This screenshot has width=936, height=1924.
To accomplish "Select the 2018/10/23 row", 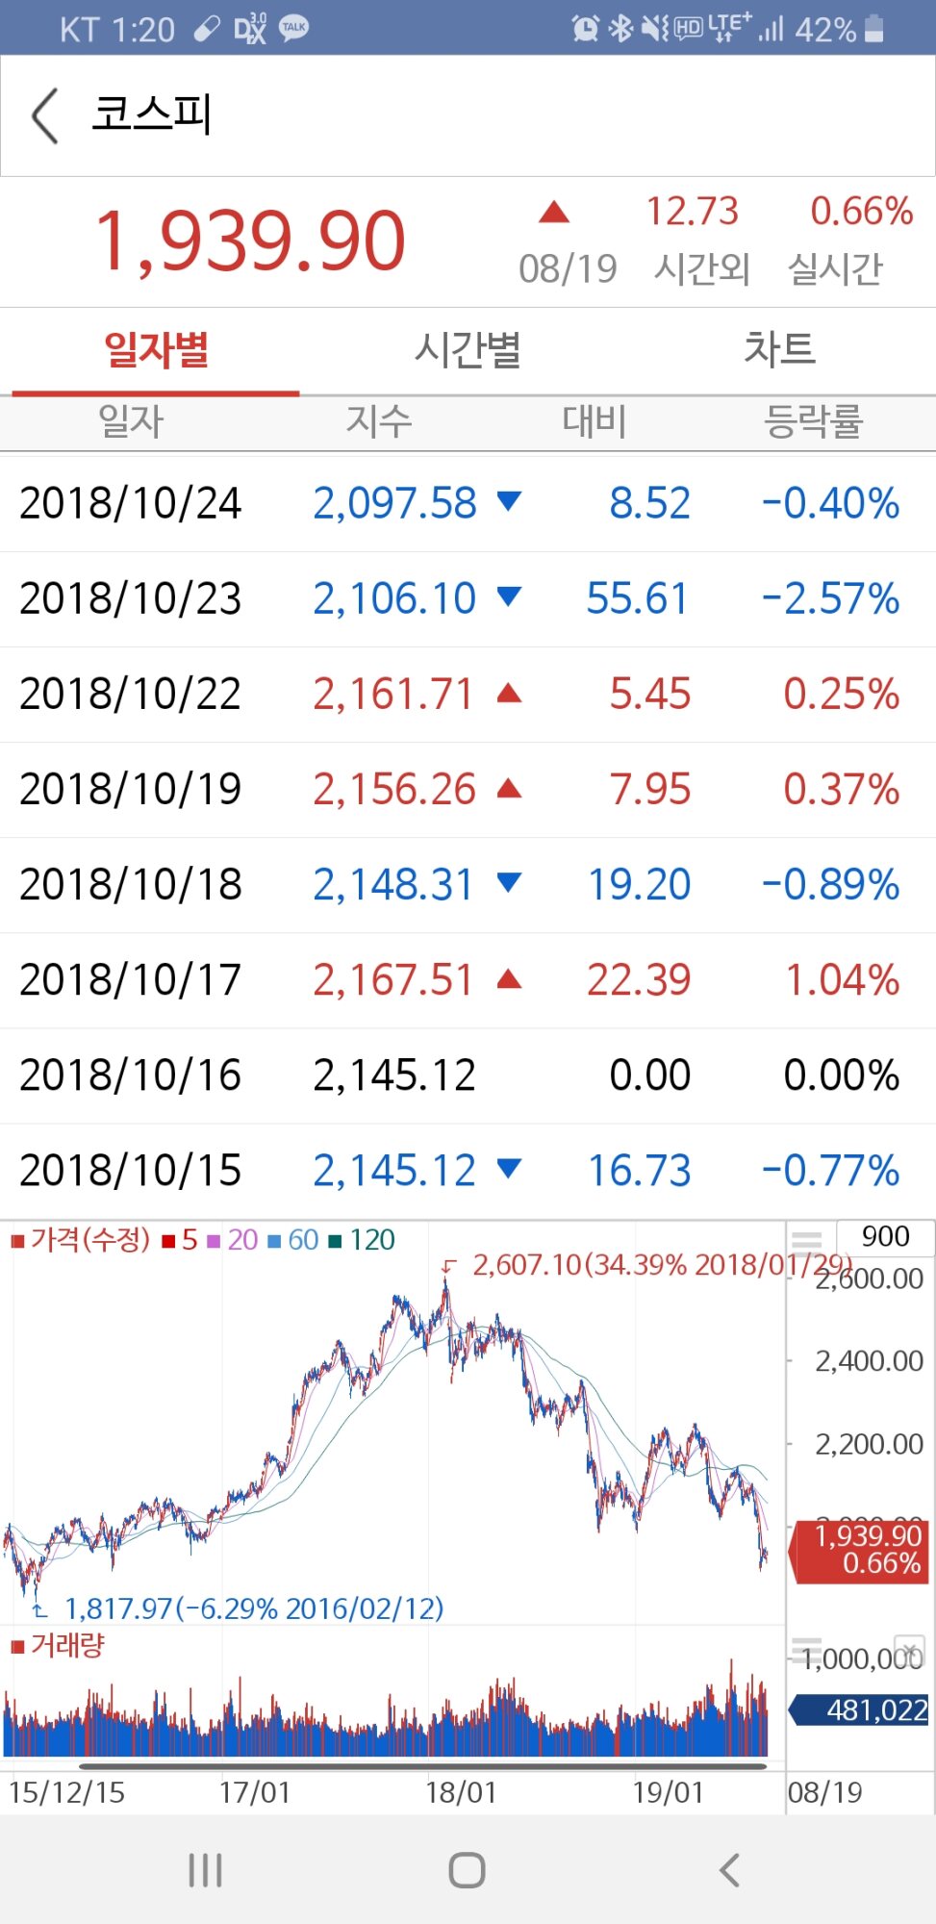I will (x=468, y=598).
